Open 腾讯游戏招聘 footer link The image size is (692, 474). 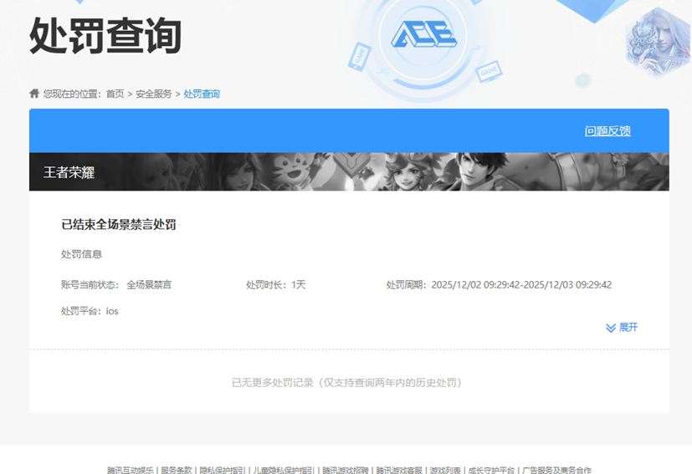tap(345, 470)
